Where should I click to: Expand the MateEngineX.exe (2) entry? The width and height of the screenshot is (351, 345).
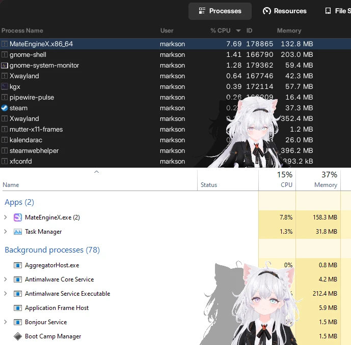pos(6,217)
